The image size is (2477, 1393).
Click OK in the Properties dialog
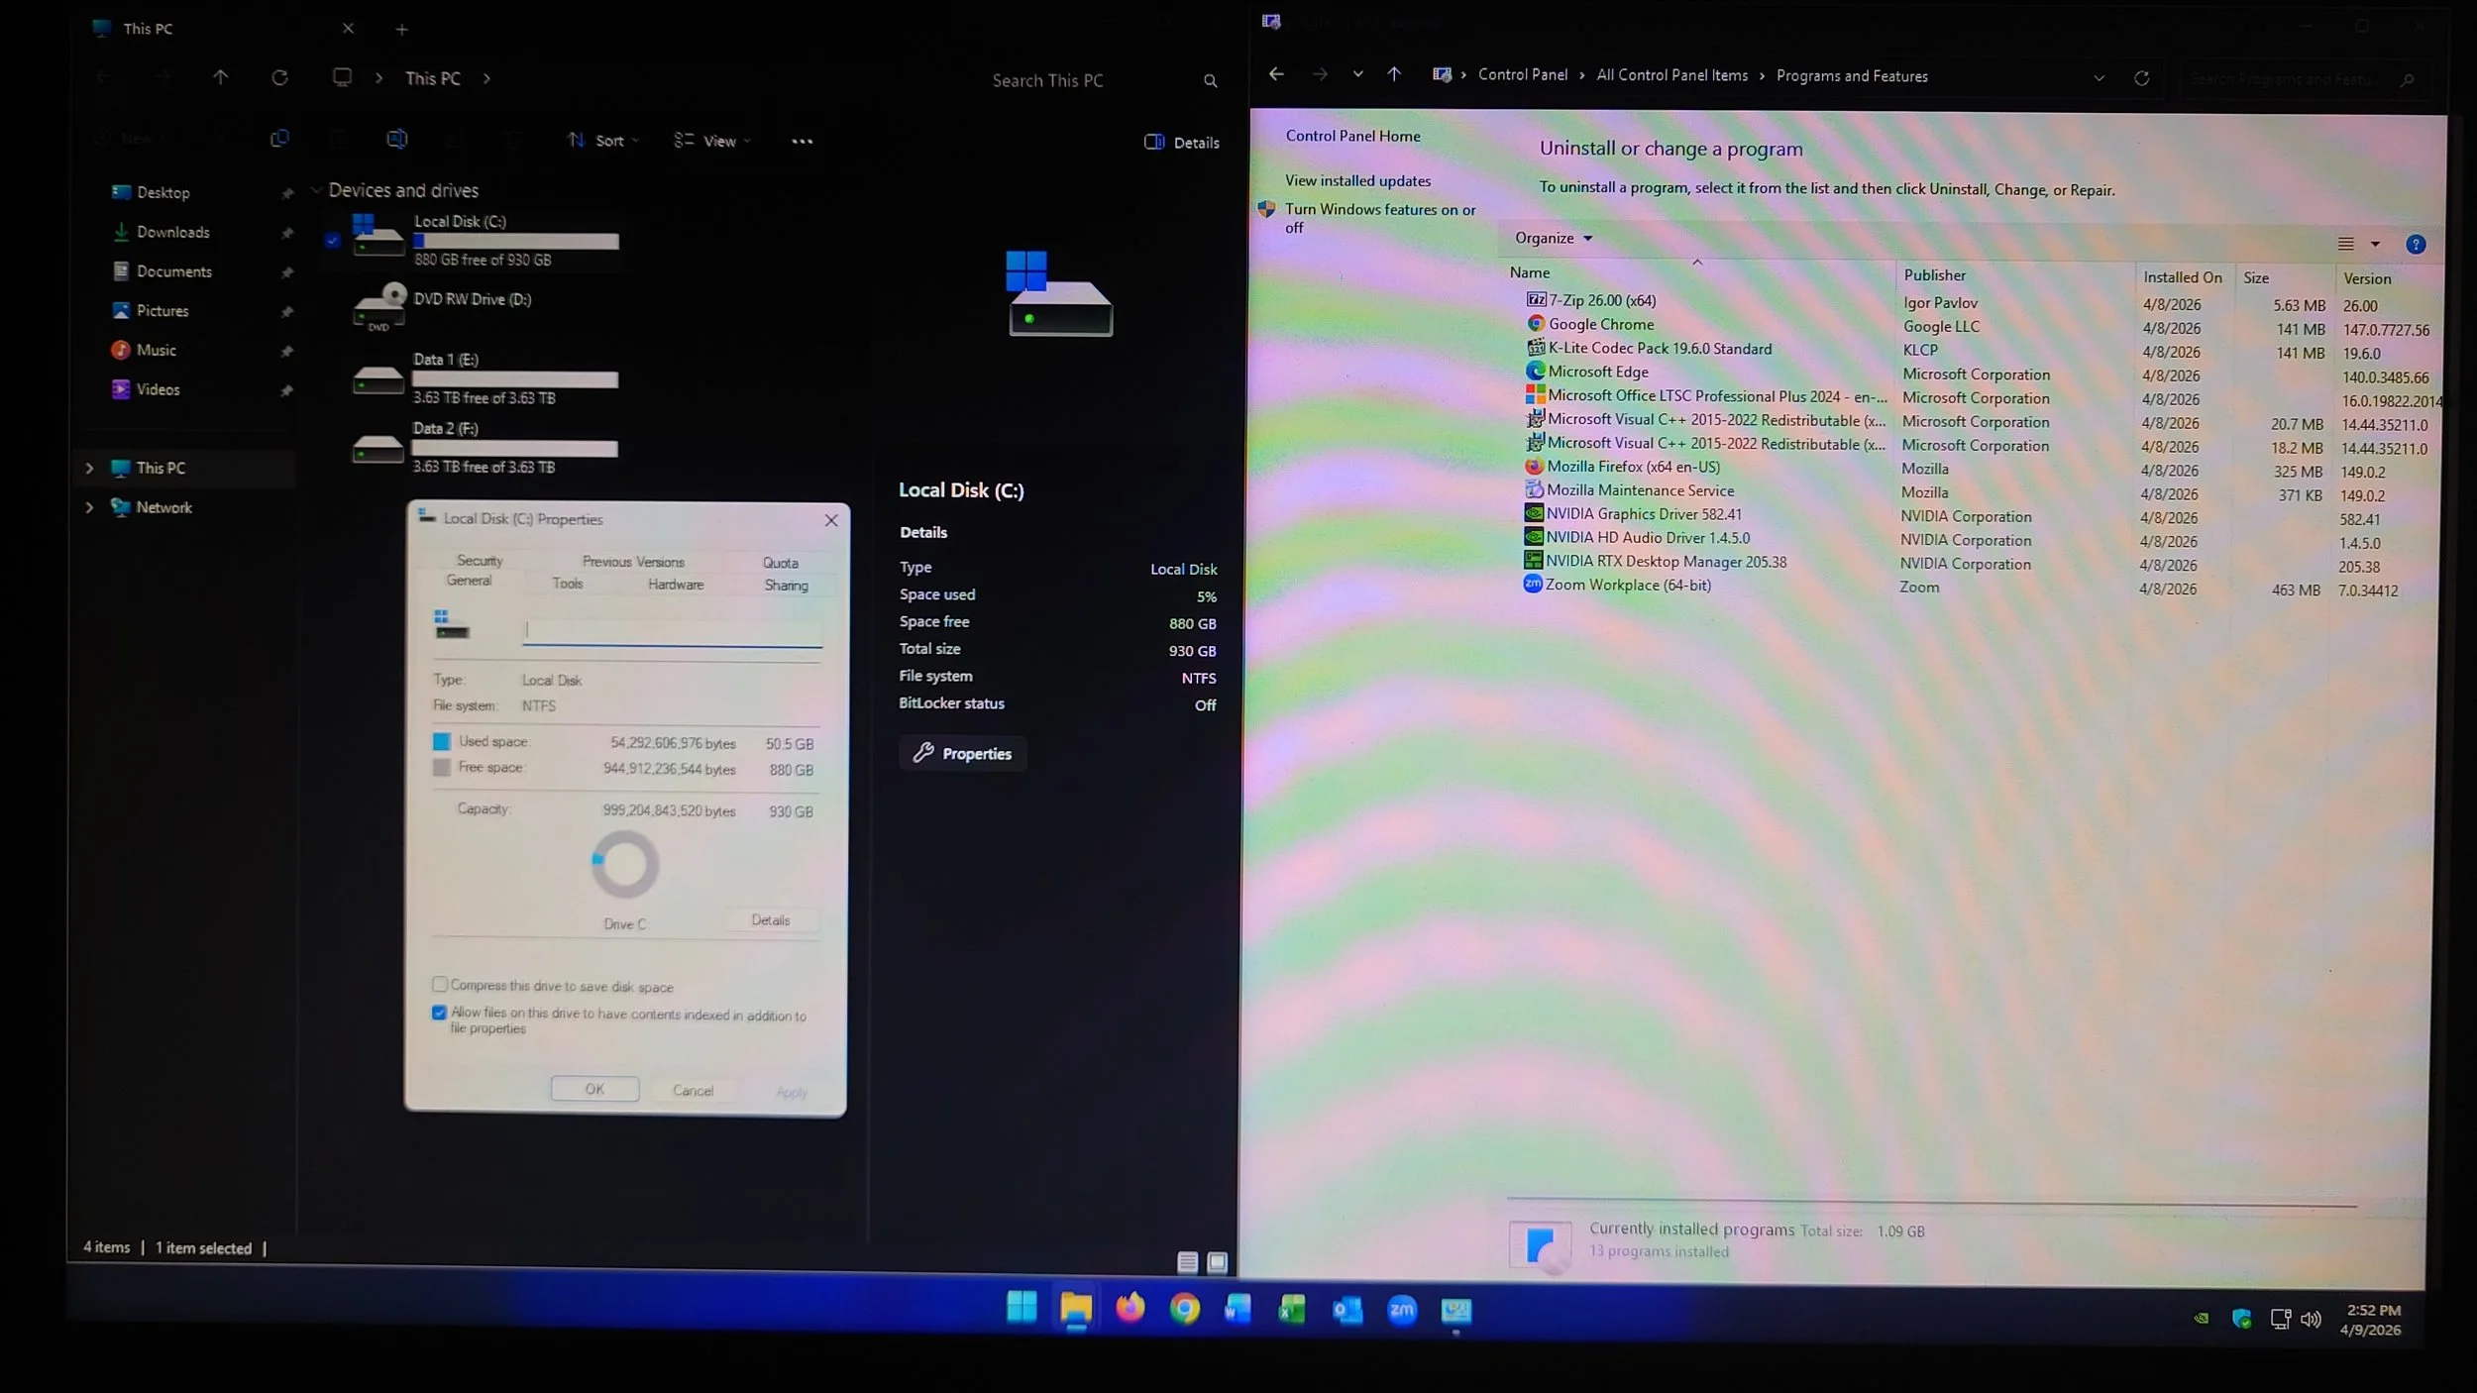click(x=594, y=1089)
